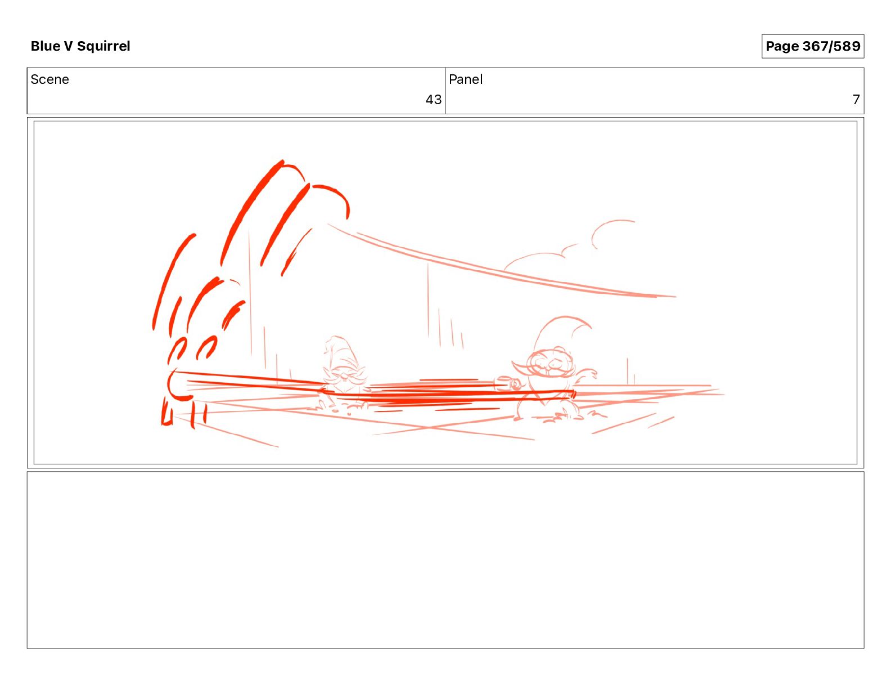Click the 'Blue V Squirrel' title text
This screenshot has height=689, width=891.
[80, 46]
